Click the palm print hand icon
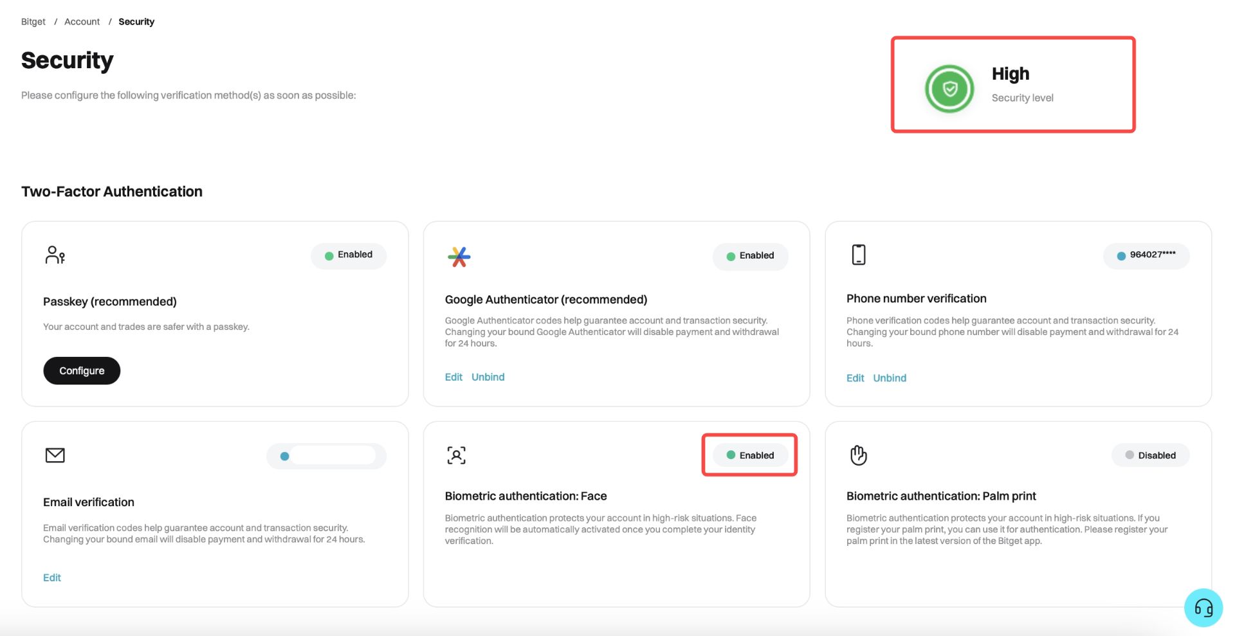Image resolution: width=1235 pixels, height=636 pixels. [x=858, y=455]
